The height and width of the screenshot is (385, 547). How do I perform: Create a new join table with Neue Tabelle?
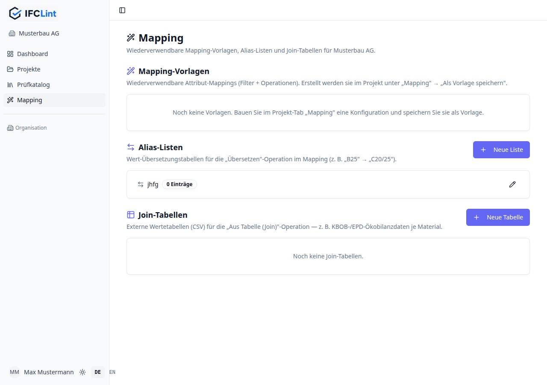[498, 217]
